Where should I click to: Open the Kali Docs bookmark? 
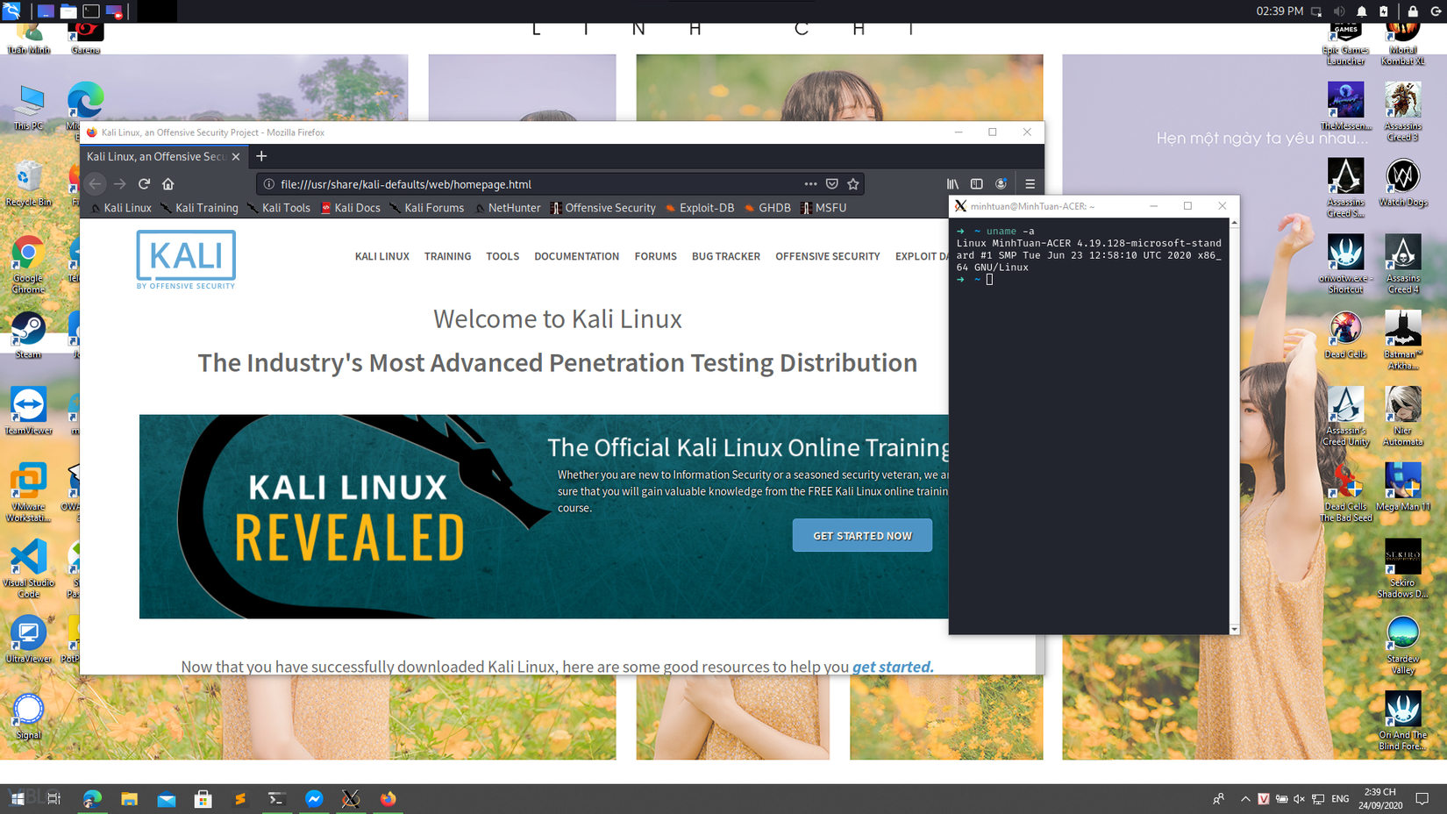pyautogui.click(x=351, y=208)
